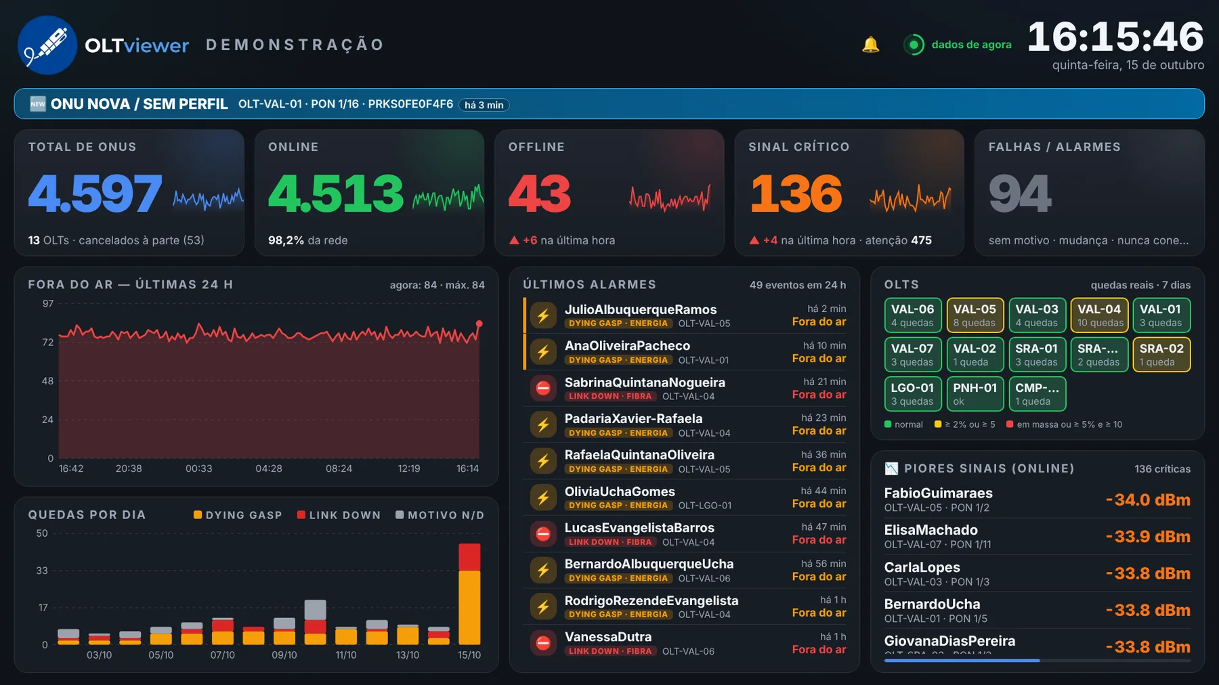Screen dimensions: 1219x685
Task: Click the 'há 3 min' badge in the banner
Action: (x=484, y=105)
